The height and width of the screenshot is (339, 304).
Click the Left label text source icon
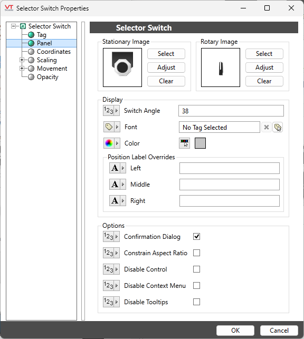click(118, 168)
